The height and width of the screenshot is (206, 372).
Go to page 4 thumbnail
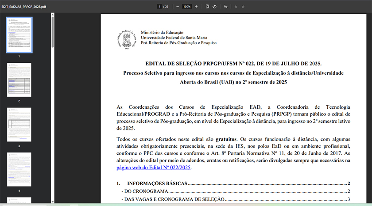coord(19,169)
